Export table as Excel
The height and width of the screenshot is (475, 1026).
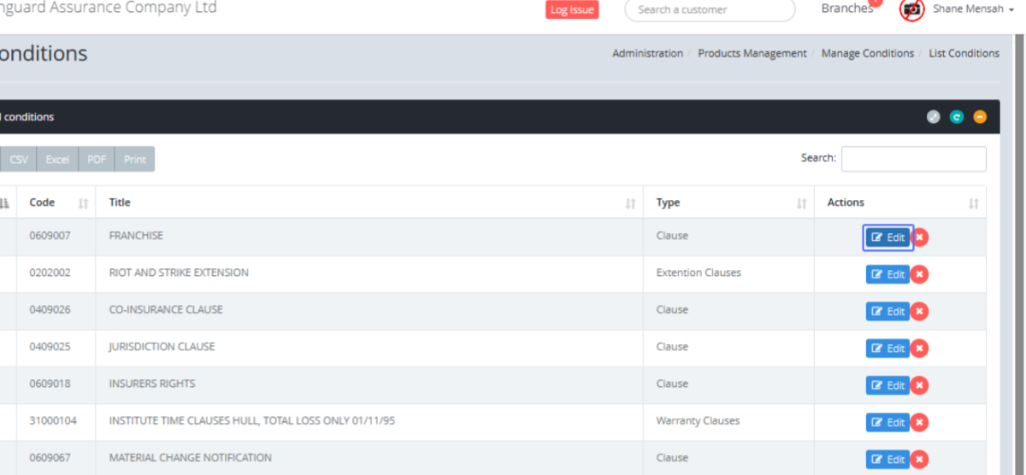click(57, 160)
